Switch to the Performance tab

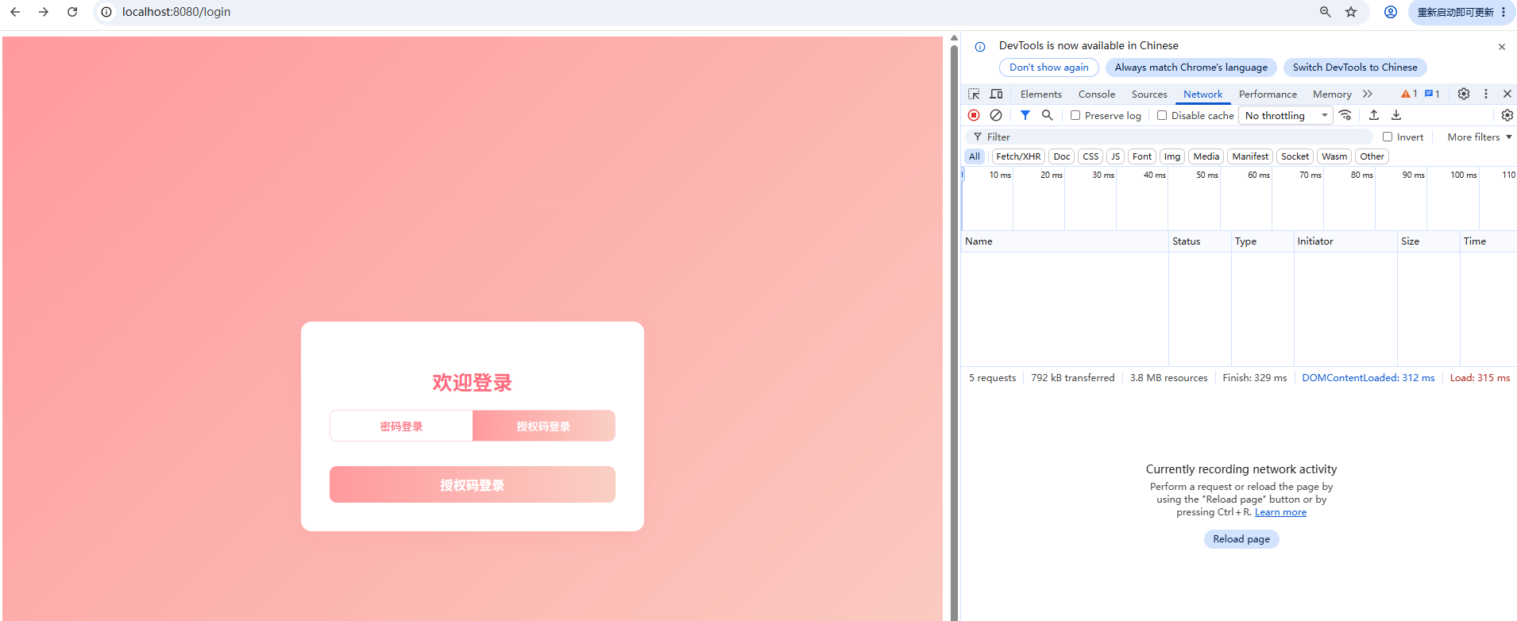coord(1268,94)
